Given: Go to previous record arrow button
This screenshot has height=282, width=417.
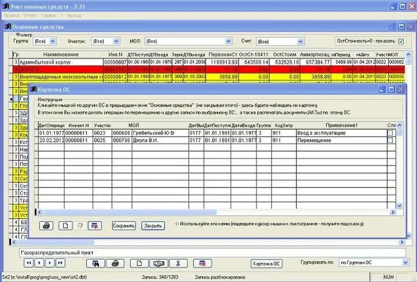Looking at the screenshot, I should [x=39, y=263].
